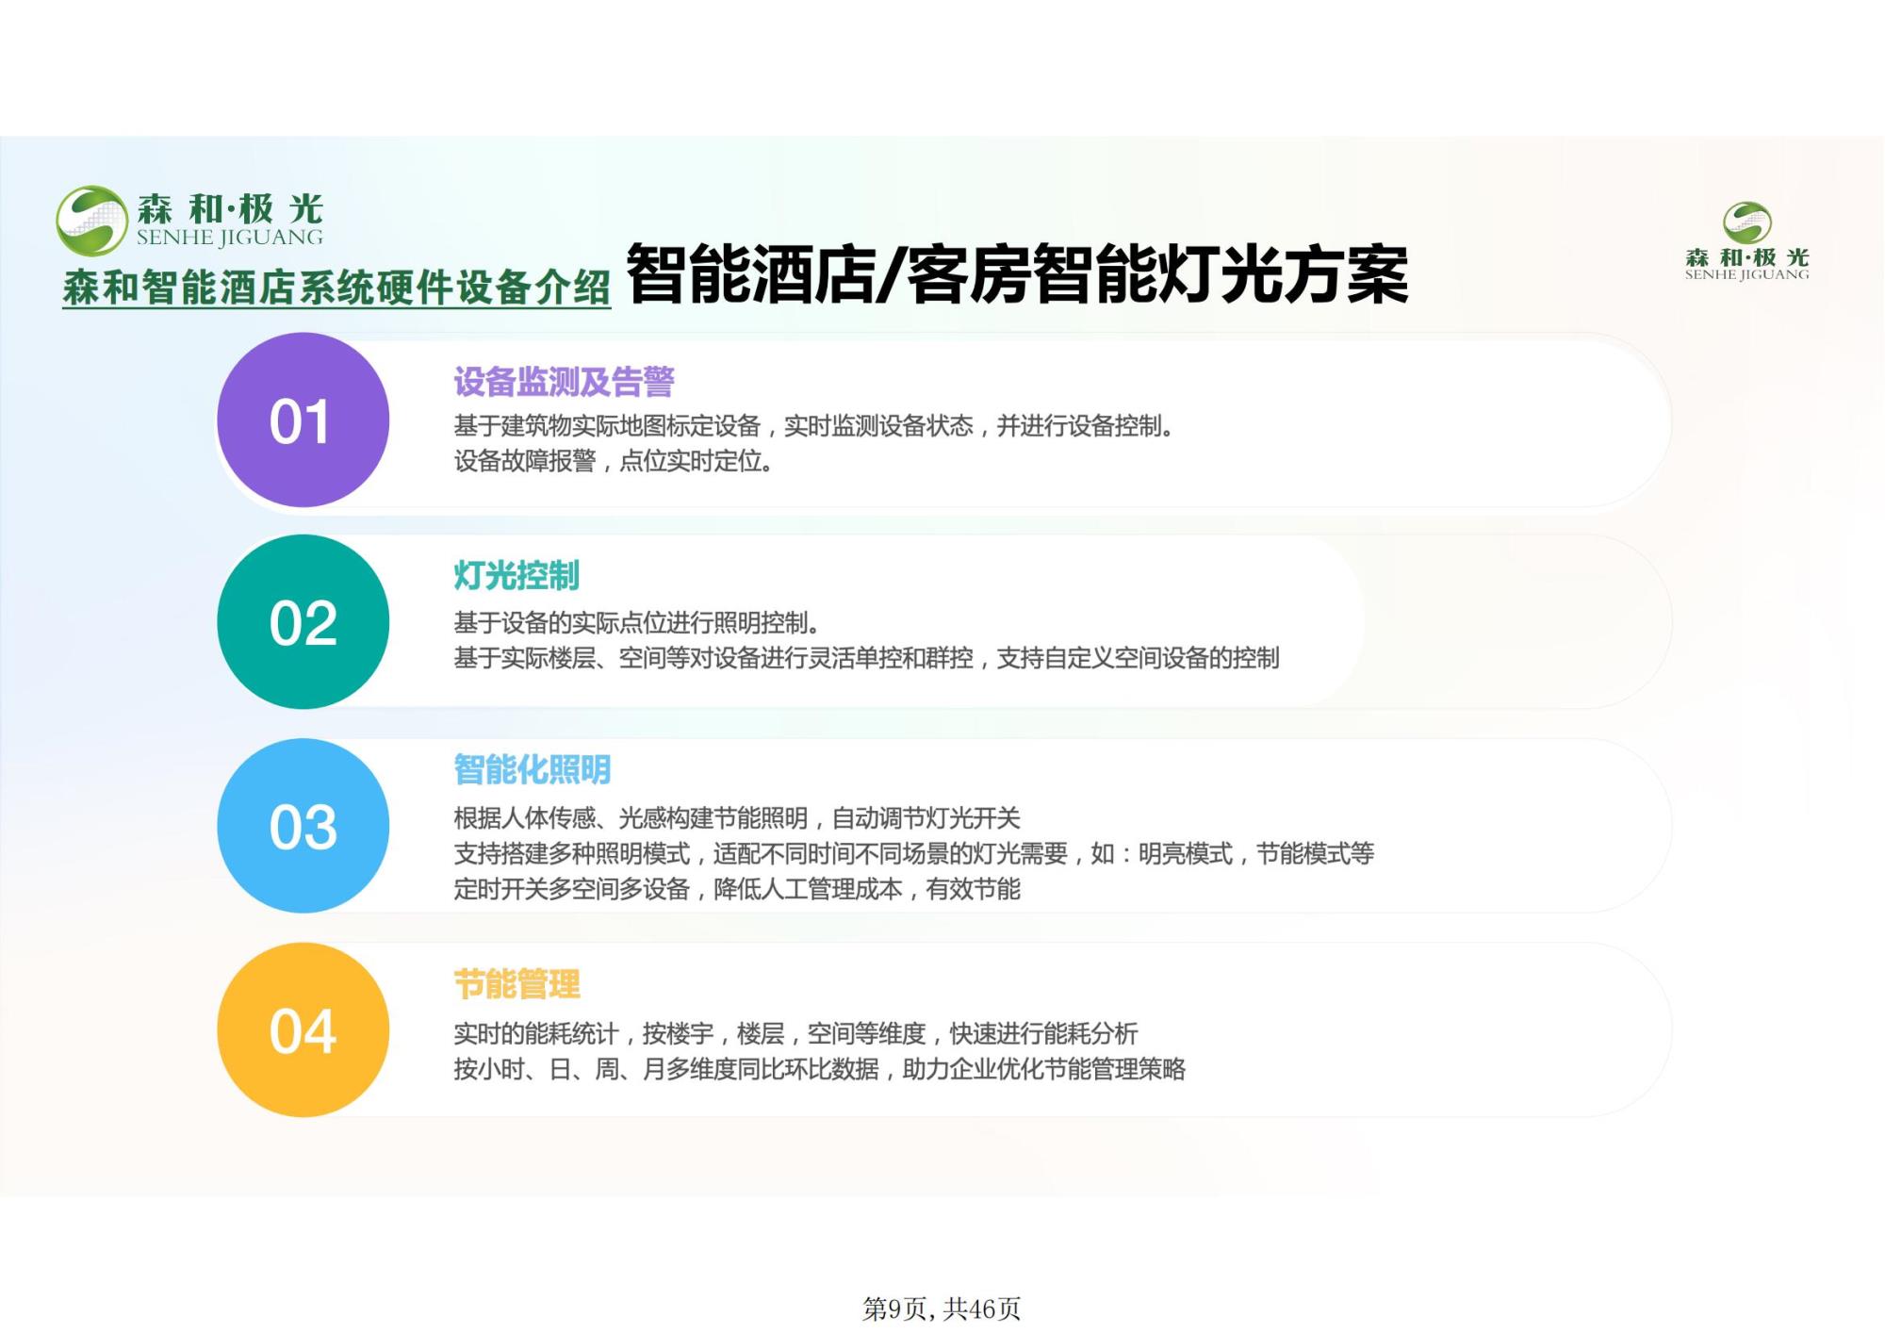Click the line 设备故障报警，点位实时定位

614,461
